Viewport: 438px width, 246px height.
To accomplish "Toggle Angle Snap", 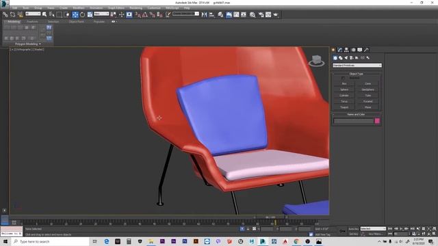I will pyautogui.click(x=145, y=14).
